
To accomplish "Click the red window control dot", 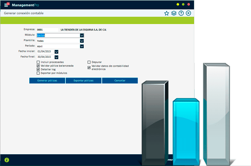I will pyautogui.click(x=189, y=4).
